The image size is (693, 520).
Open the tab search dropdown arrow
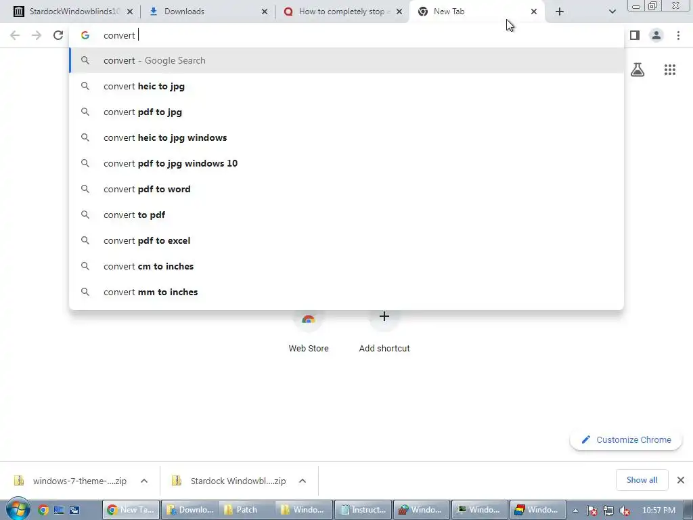point(612,12)
